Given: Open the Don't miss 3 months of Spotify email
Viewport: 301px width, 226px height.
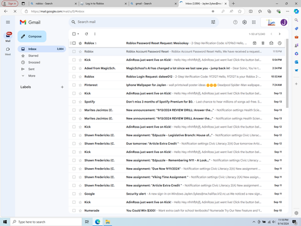Looking at the screenshot, I should pyautogui.click(x=176, y=102).
